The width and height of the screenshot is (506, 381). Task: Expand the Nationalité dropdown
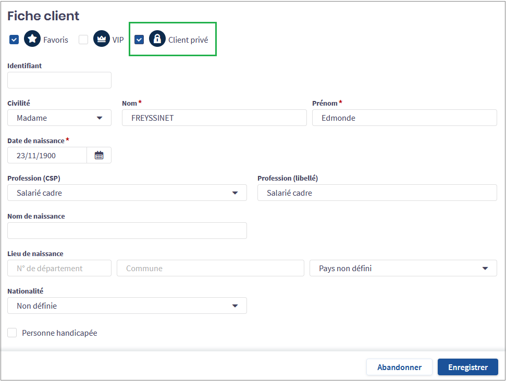(127, 306)
